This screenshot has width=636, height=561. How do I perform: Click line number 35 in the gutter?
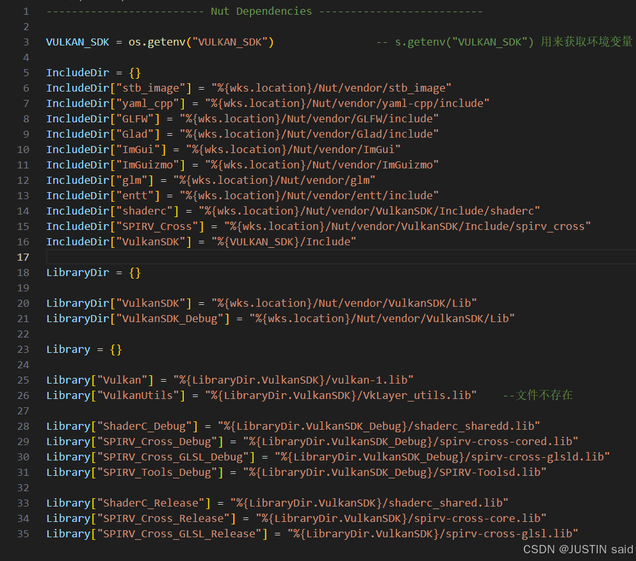(x=24, y=533)
